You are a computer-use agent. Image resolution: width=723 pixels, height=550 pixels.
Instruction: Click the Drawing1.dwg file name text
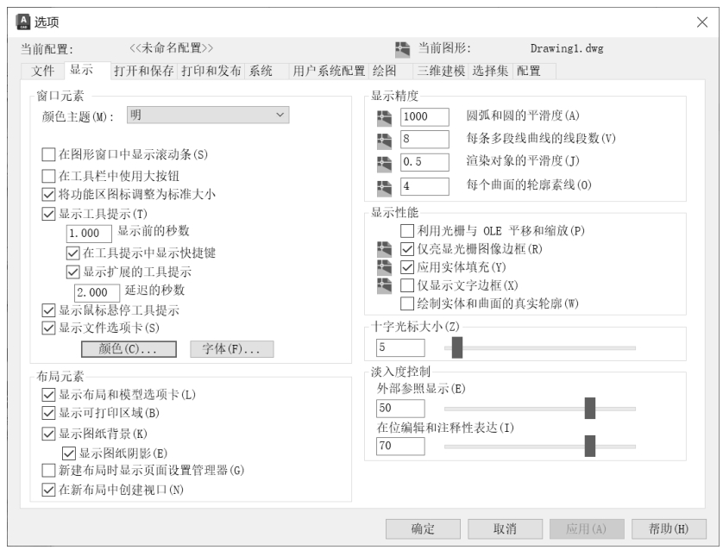(x=567, y=48)
